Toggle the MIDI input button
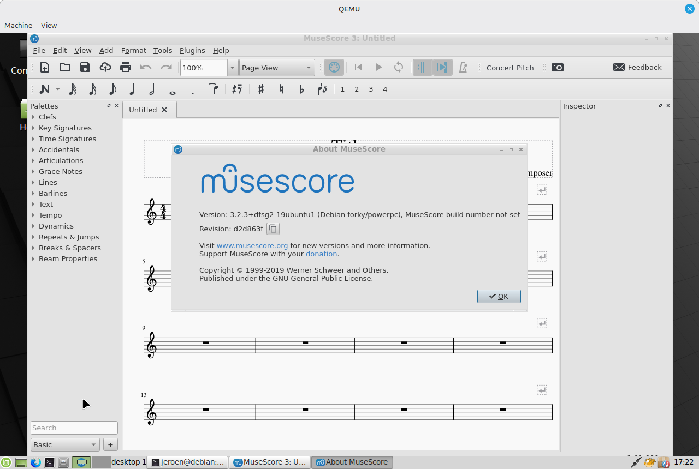This screenshot has width=699, height=469. [334, 68]
